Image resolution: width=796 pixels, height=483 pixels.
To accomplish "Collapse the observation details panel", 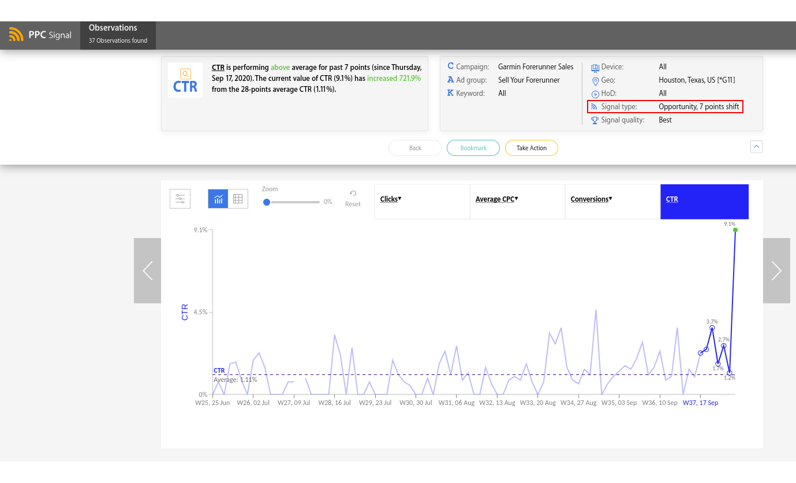I will (757, 147).
